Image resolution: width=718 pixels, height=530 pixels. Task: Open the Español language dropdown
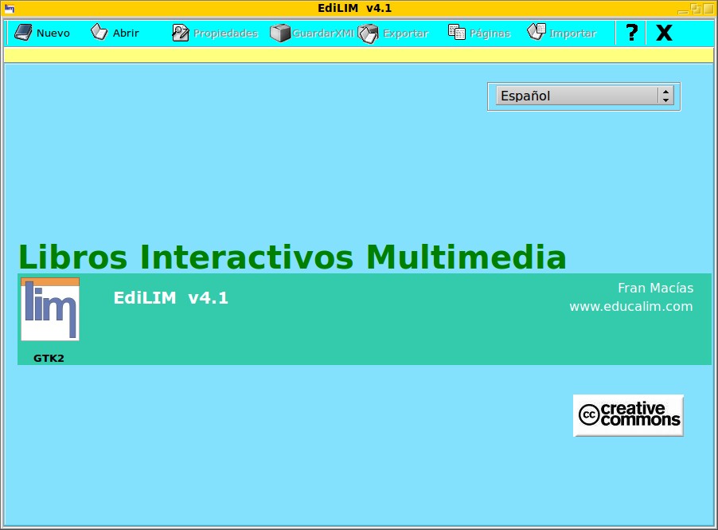[x=584, y=96]
